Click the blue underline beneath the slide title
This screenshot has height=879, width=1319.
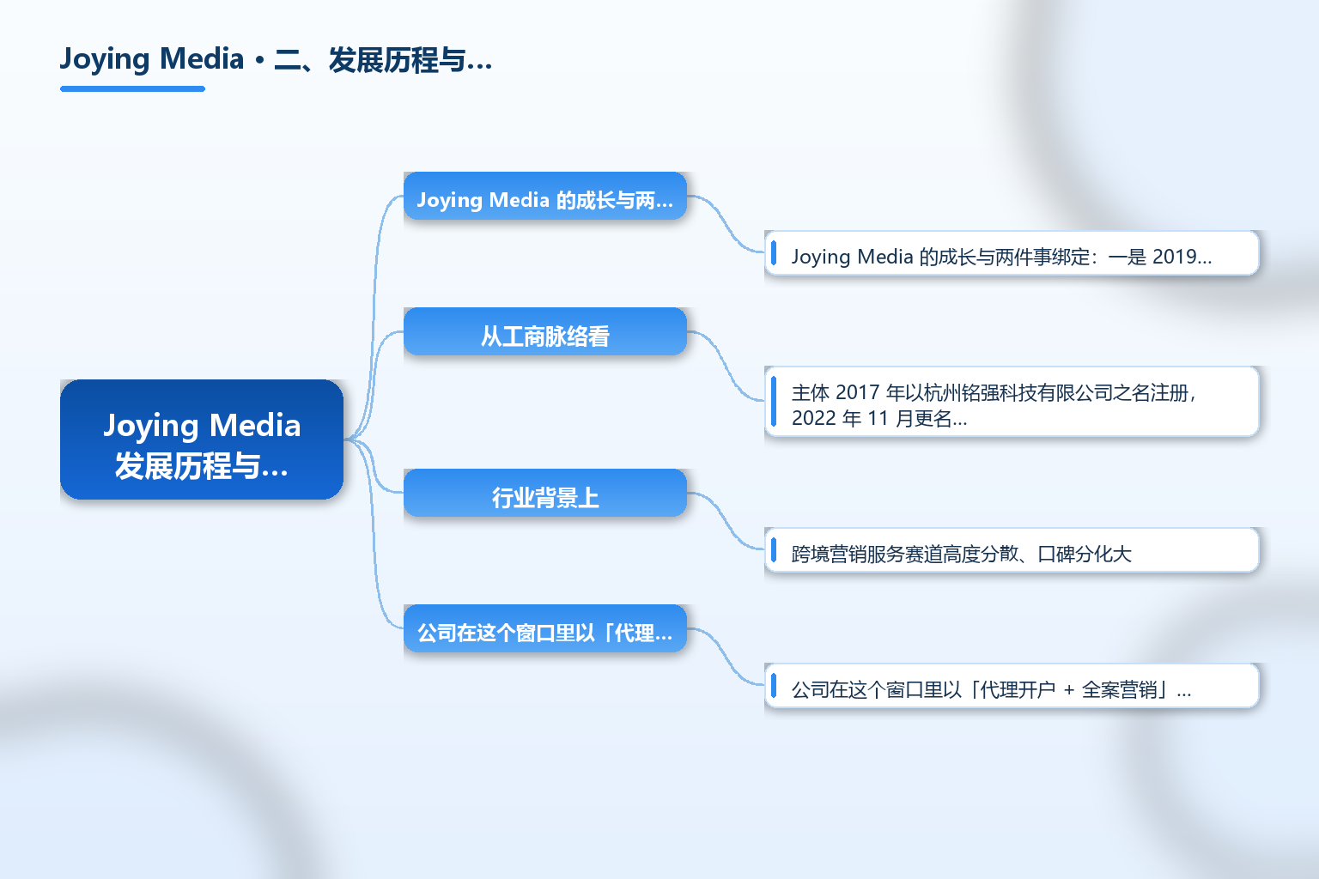tap(132, 88)
